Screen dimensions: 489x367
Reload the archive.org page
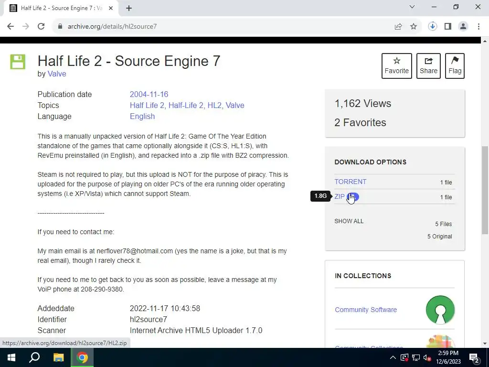[41, 27]
